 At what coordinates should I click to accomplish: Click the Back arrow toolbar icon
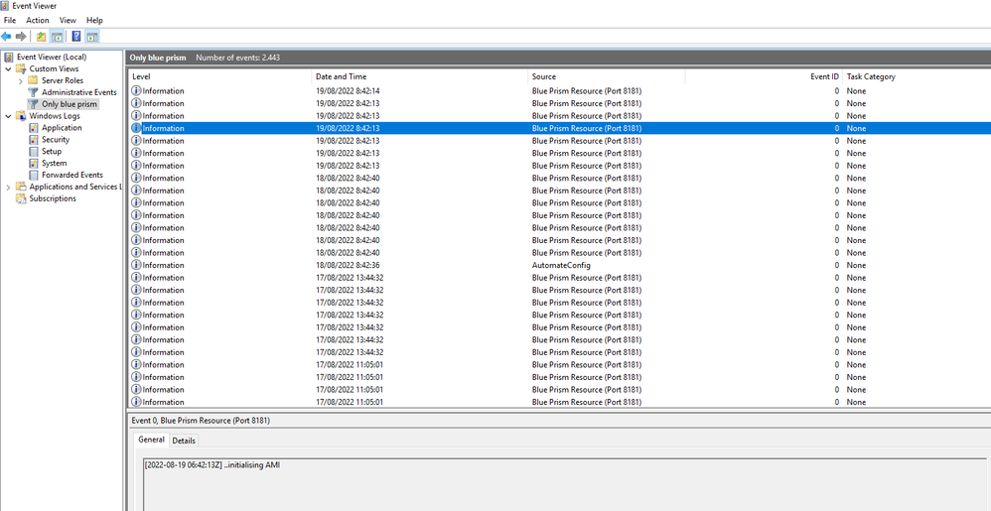pyautogui.click(x=6, y=36)
